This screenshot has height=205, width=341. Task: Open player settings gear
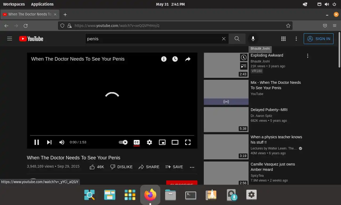[149, 142]
